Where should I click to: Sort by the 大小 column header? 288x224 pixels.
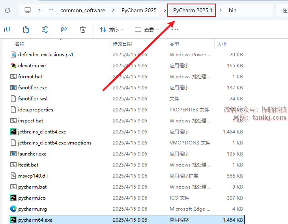[222, 44]
